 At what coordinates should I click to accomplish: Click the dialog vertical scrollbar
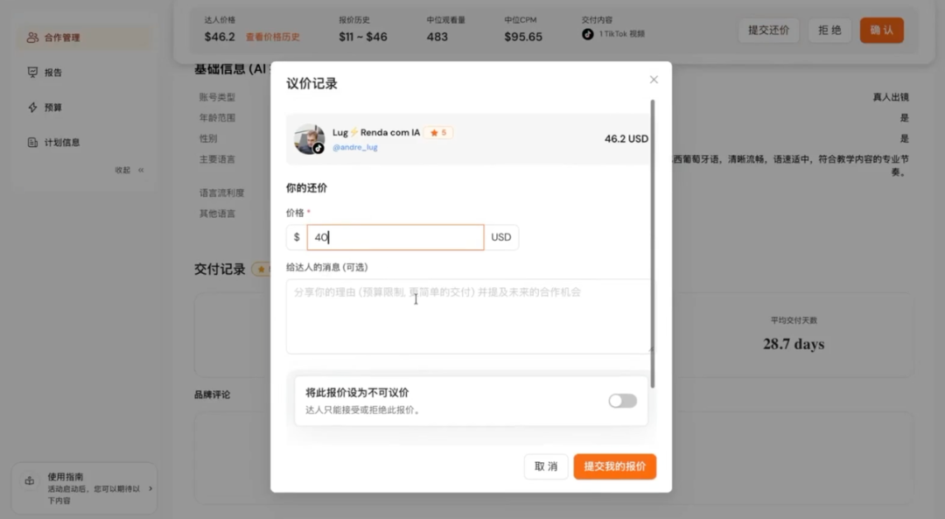pos(653,243)
